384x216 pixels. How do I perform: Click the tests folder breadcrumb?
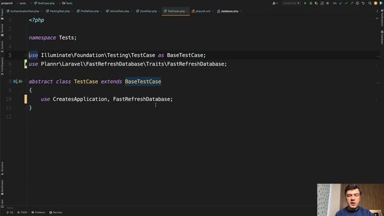pos(23,3)
